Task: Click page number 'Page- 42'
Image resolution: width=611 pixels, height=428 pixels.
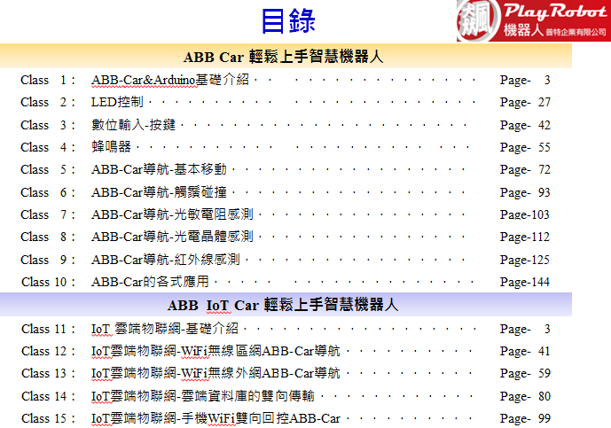Action: (525, 126)
